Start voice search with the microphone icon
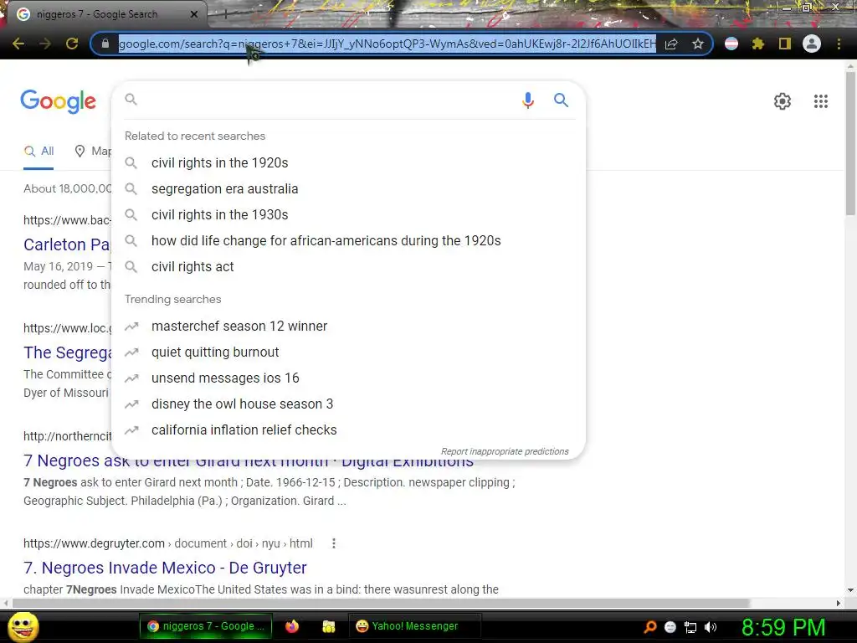The height and width of the screenshot is (643, 857). click(x=527, y=100)
